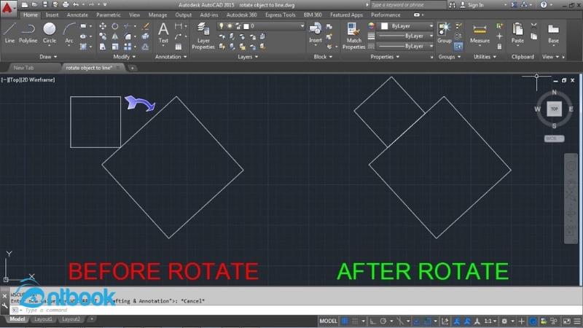Open annotation scale 1:1 dropdown
Viewport: 583px width, 328px height.
pyautogui.click(x=490, y=321)
